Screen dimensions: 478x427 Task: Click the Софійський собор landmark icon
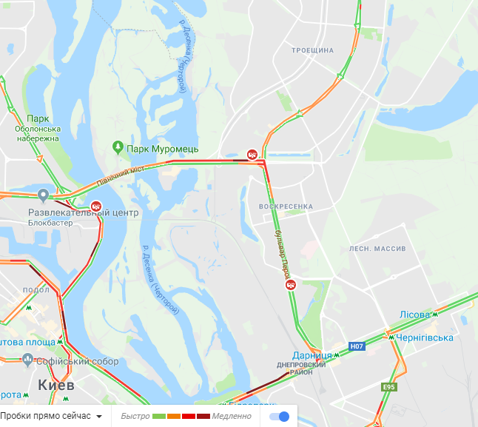(27, 360)
